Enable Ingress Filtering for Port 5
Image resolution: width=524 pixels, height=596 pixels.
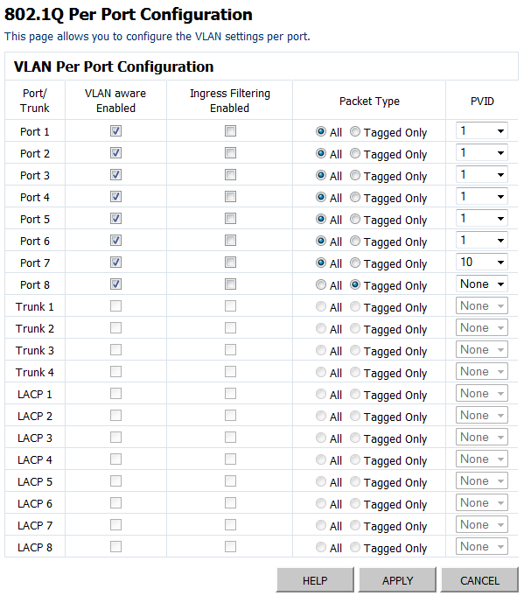click(x=230, y=219)
